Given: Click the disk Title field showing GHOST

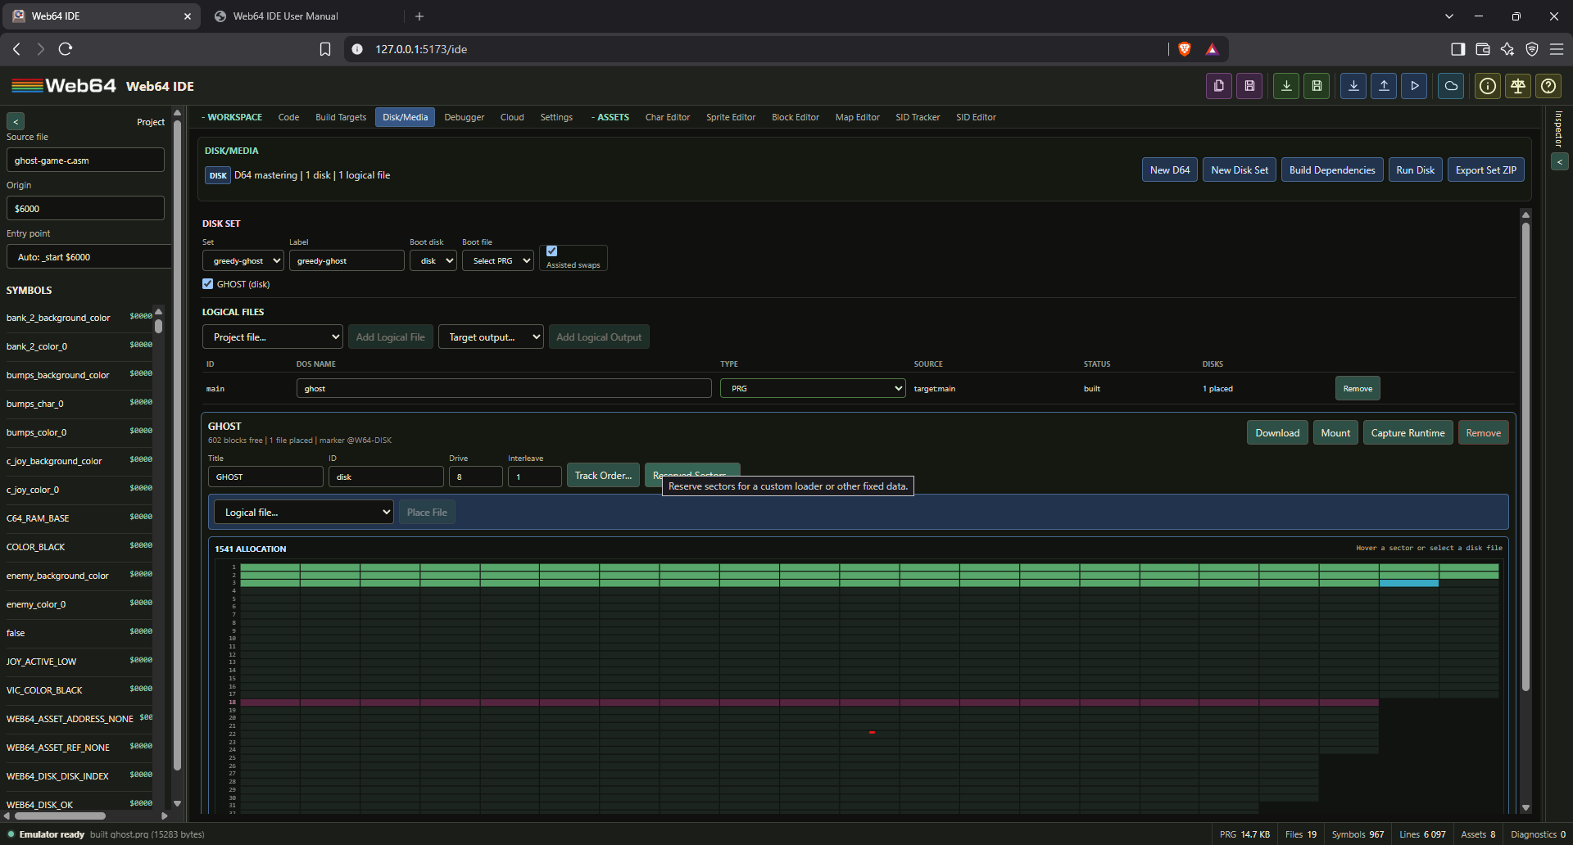Looking at the screenshot, I should coord(265,477).
